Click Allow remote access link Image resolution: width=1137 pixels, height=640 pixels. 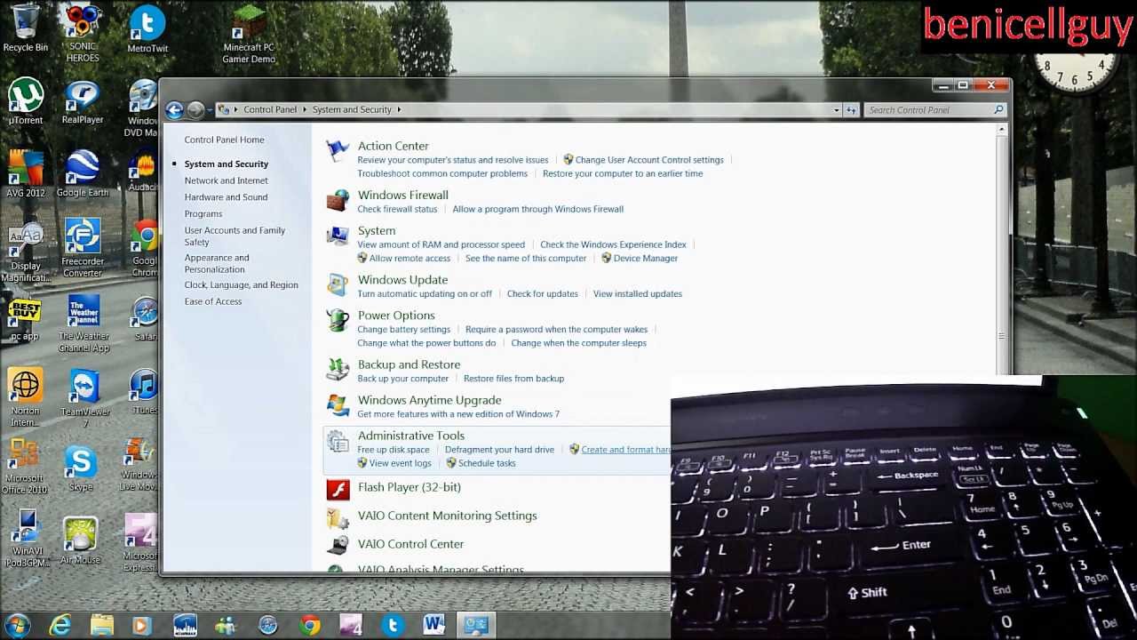[409, 259]
